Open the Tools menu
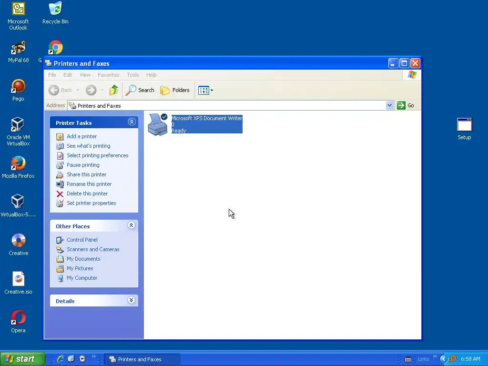The height and width of the screenshot is (366, 488). (x=132, y=75)
